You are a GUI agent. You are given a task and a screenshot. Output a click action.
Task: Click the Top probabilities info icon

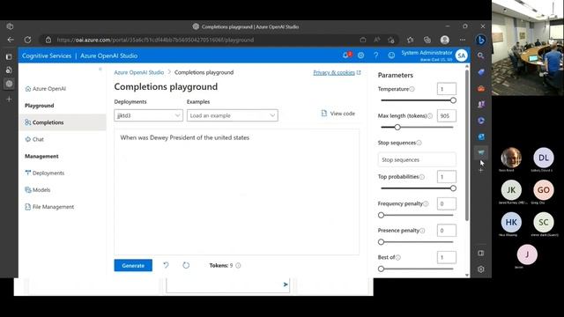click(x=422, y=177)
